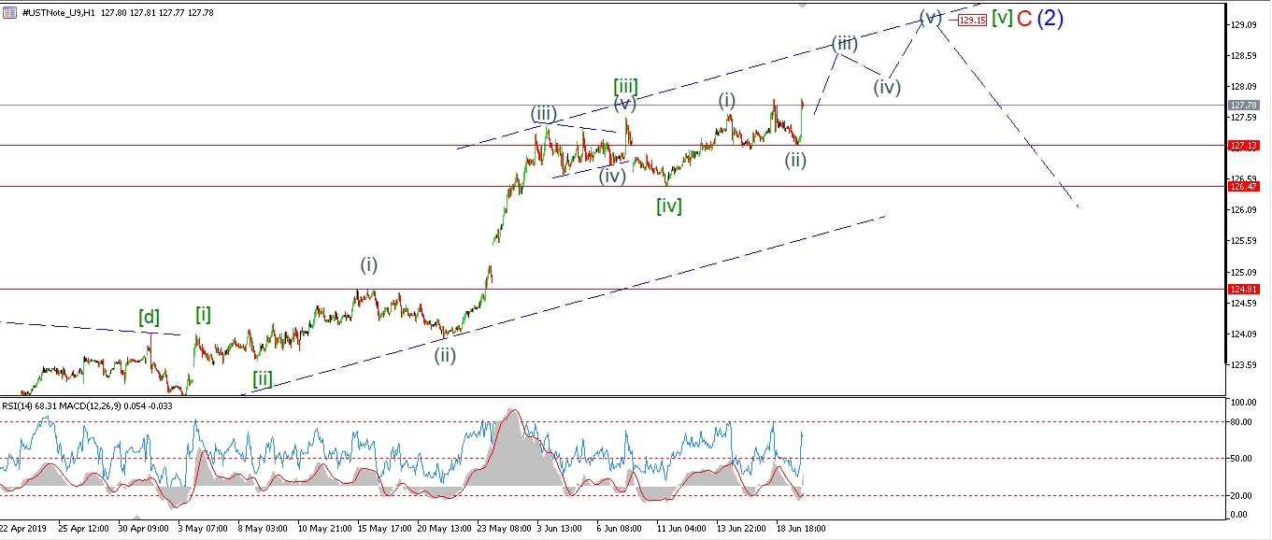Click the green [i] wave label
The width and height of the screenshot is (1272, 540).
(x=203, y=315)
